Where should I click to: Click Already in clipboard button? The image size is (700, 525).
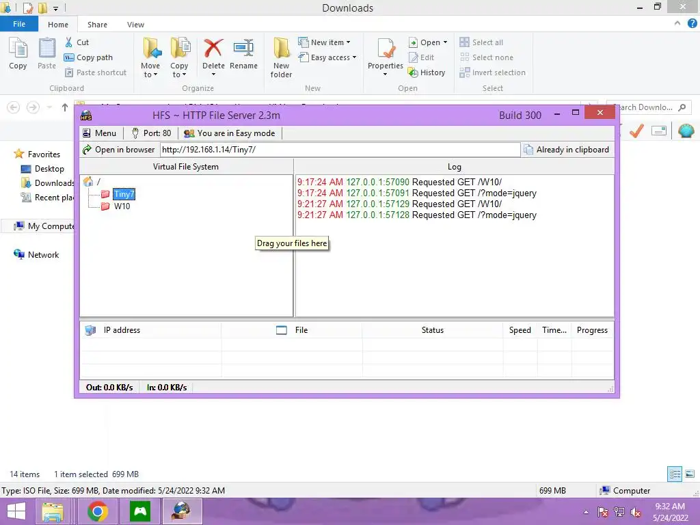[566, 150]
